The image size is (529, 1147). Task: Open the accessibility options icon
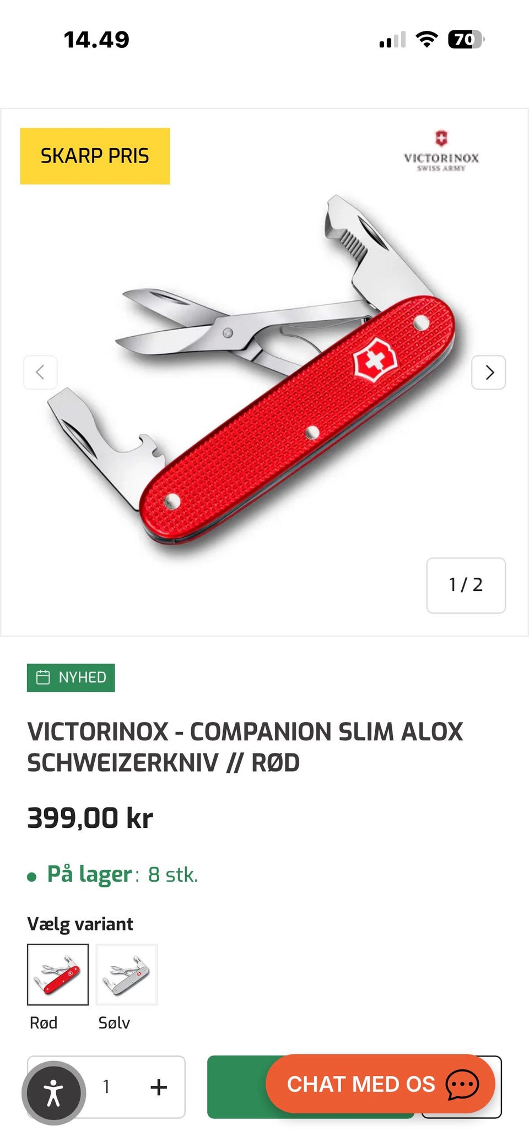point(53,1092)
